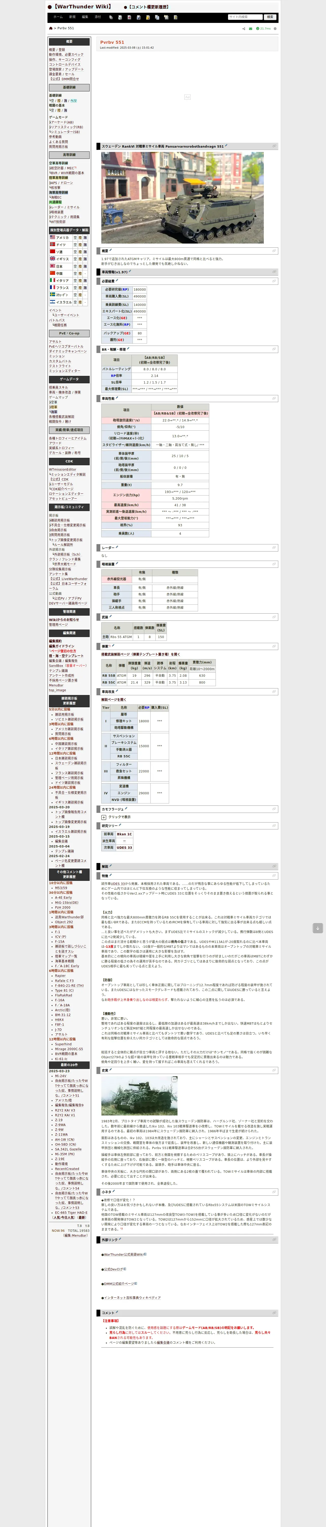
Task: Click the edit pencil beside 外部リンク
Action: click(120, 1239)
